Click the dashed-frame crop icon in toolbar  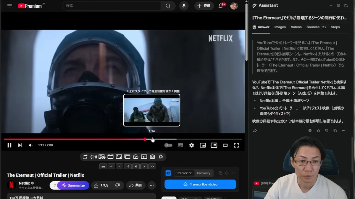[x=127, y=157]
